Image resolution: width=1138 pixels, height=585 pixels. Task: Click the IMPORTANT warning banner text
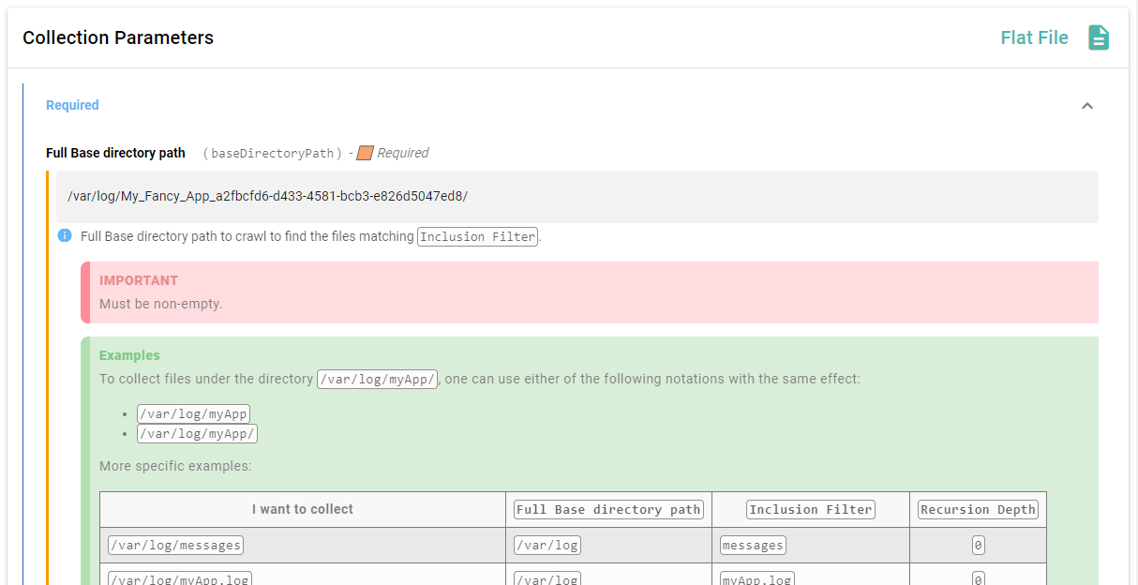tap(139, 280)
